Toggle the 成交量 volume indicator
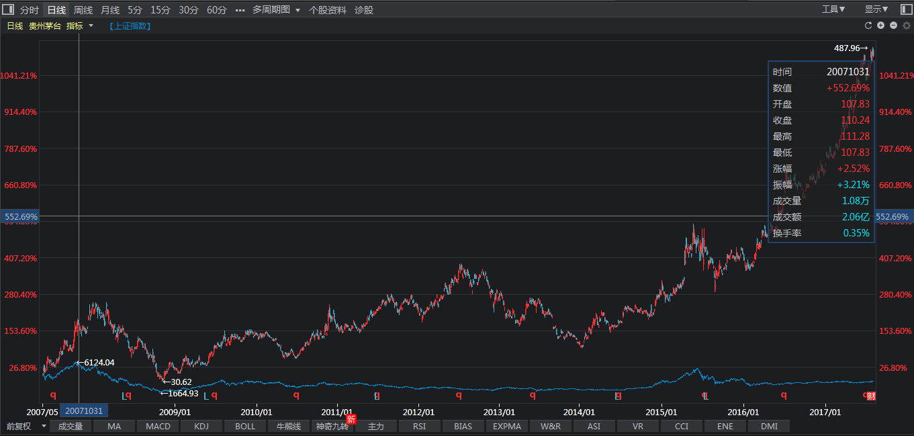 point(71,426)
